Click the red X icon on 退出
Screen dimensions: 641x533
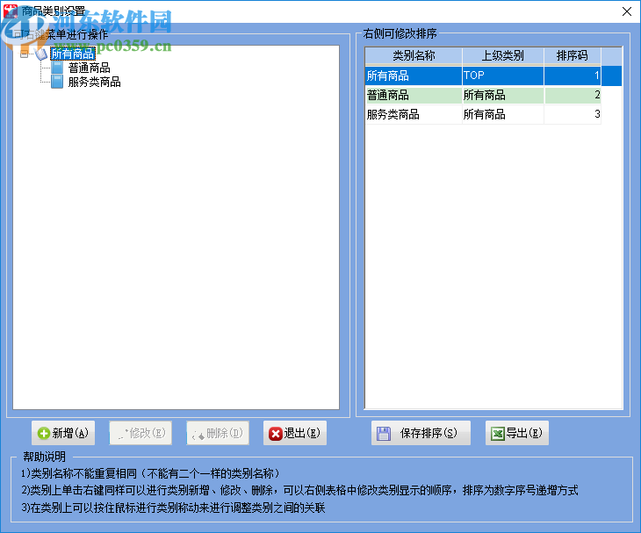point(276,434)
